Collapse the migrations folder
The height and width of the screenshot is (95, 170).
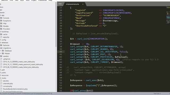click(1, 48)
